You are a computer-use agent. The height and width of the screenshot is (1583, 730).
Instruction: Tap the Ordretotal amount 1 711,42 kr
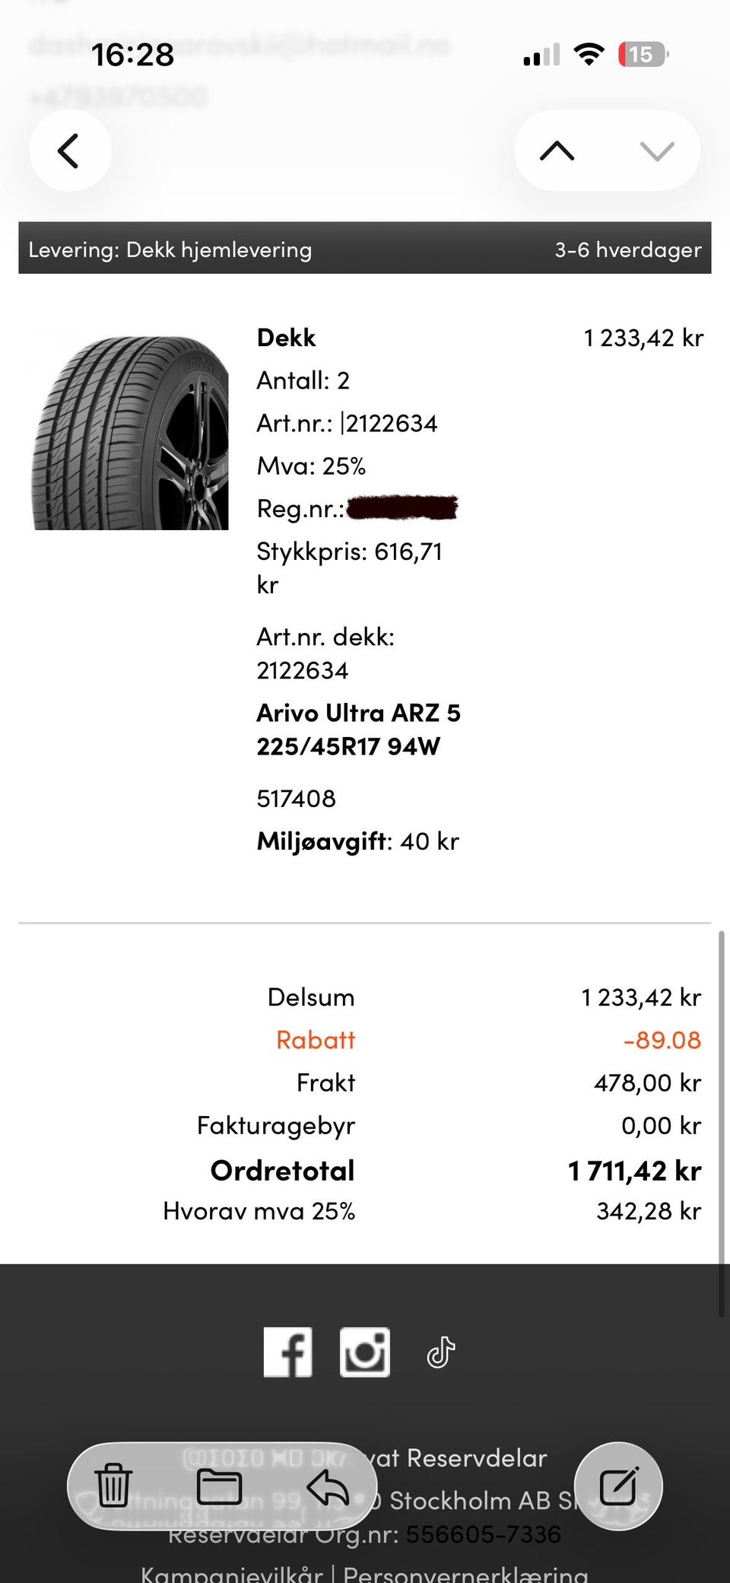(x=634, y=1171)
